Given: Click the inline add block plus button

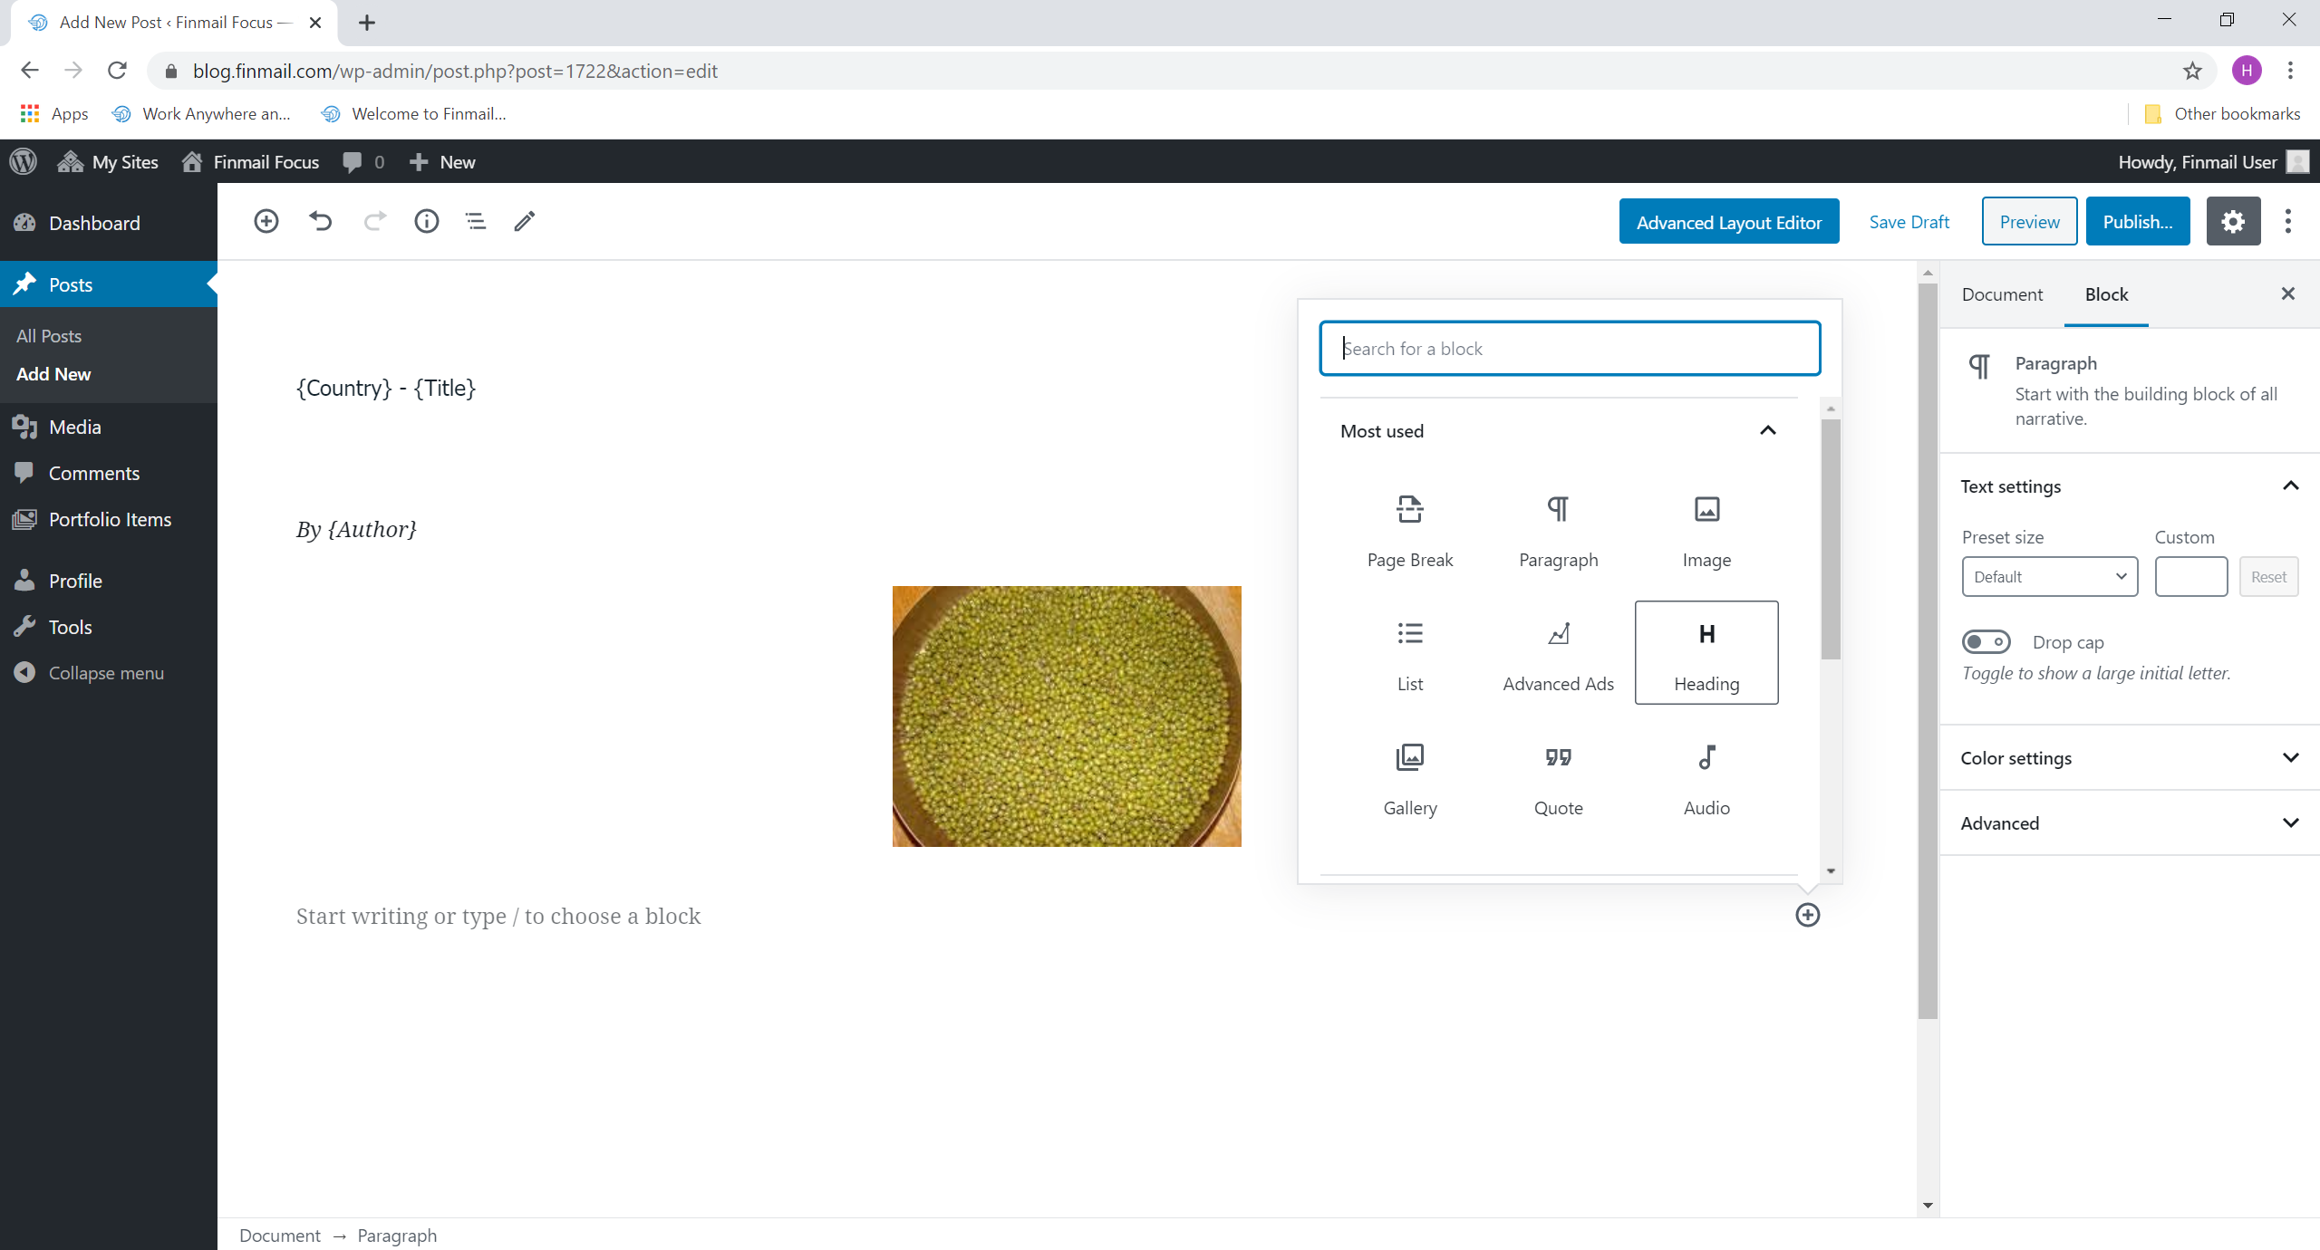Looking at the screenshot, I should [x=1808, y=915].
